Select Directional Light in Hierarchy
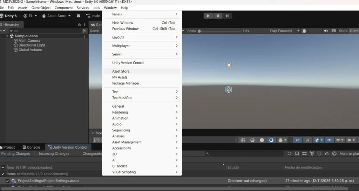Screen dimensions: 359x191 pos(32,45)
